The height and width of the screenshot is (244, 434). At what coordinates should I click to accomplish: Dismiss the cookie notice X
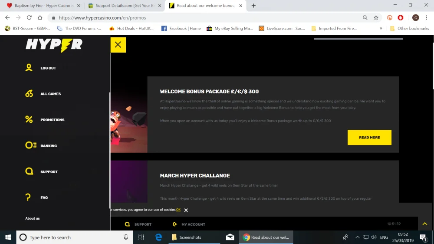point(186,210)
